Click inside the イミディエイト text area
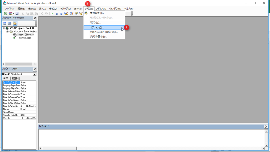The width and height of the screenshot is (270, 152). click(152, 138)
